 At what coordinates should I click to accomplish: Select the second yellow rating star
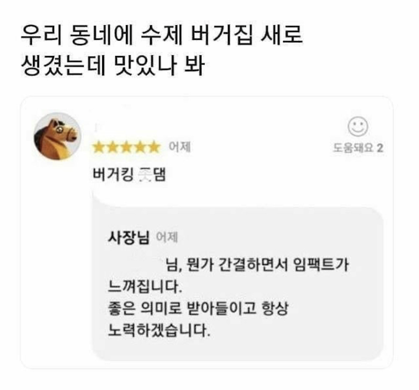(x=112, y=147)
